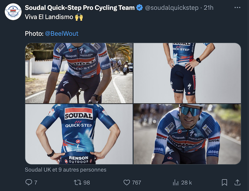
Task: Retweet the Viva El Landismo post
Action: click(x=77, y=182)
